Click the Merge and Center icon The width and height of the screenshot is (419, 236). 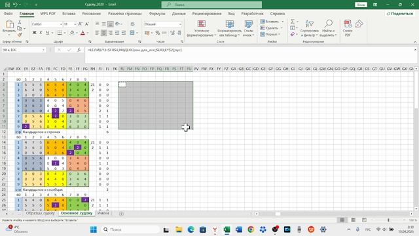coord(132,33)
